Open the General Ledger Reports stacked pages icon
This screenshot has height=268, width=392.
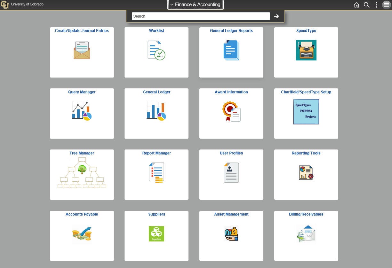click(231, 50)
